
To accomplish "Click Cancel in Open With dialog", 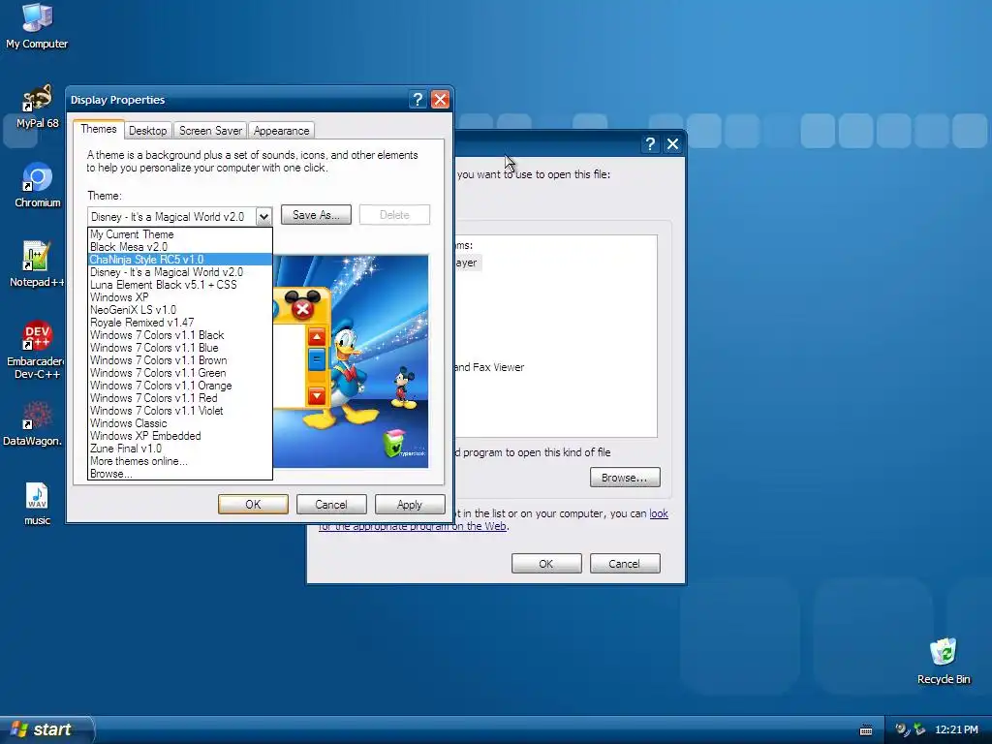I will point(625,563).
